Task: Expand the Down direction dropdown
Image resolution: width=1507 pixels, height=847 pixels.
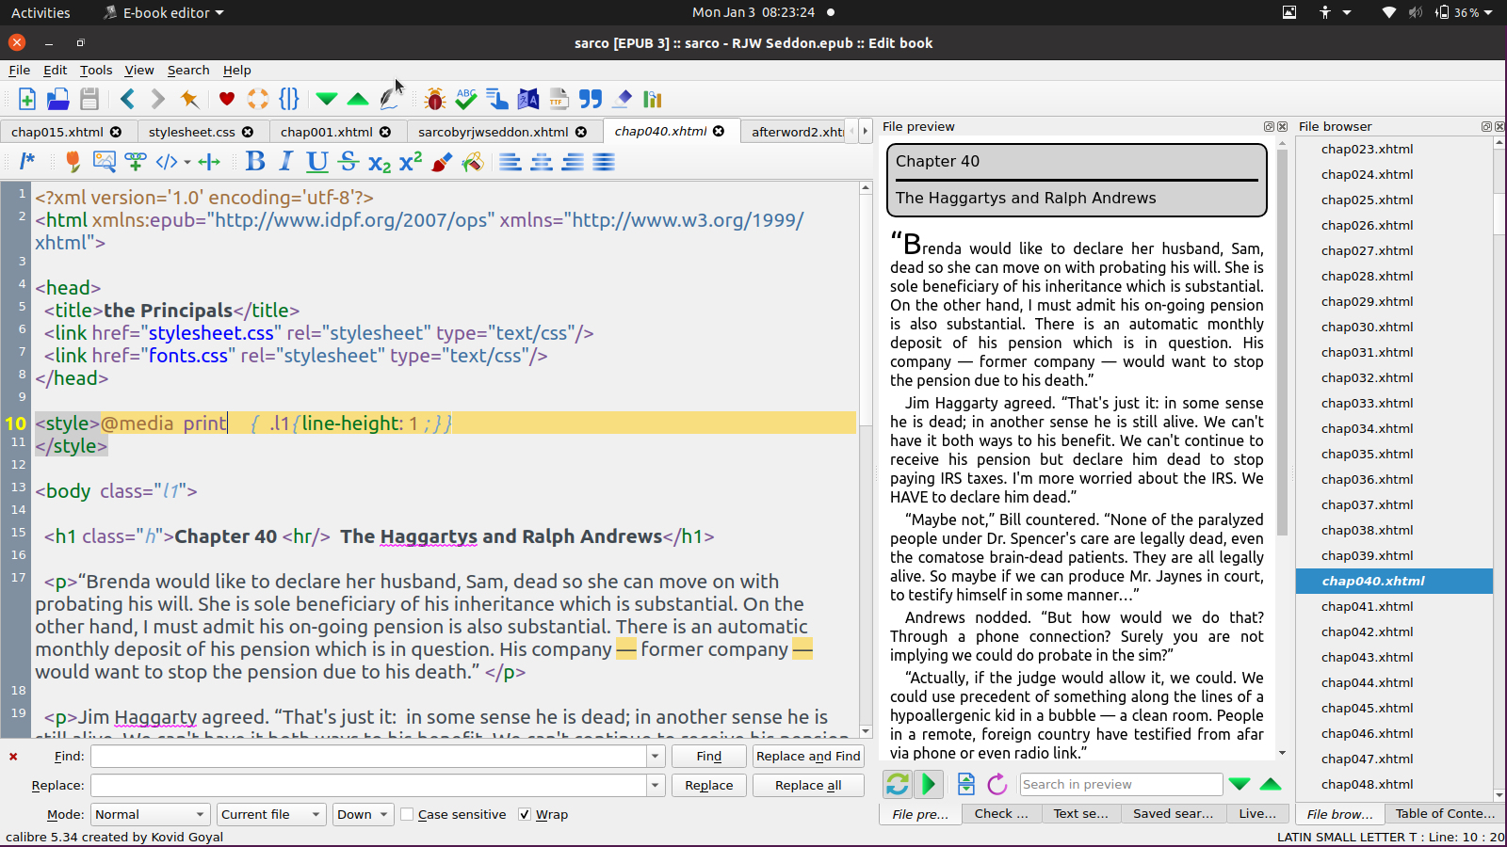Action: point(363,815)
